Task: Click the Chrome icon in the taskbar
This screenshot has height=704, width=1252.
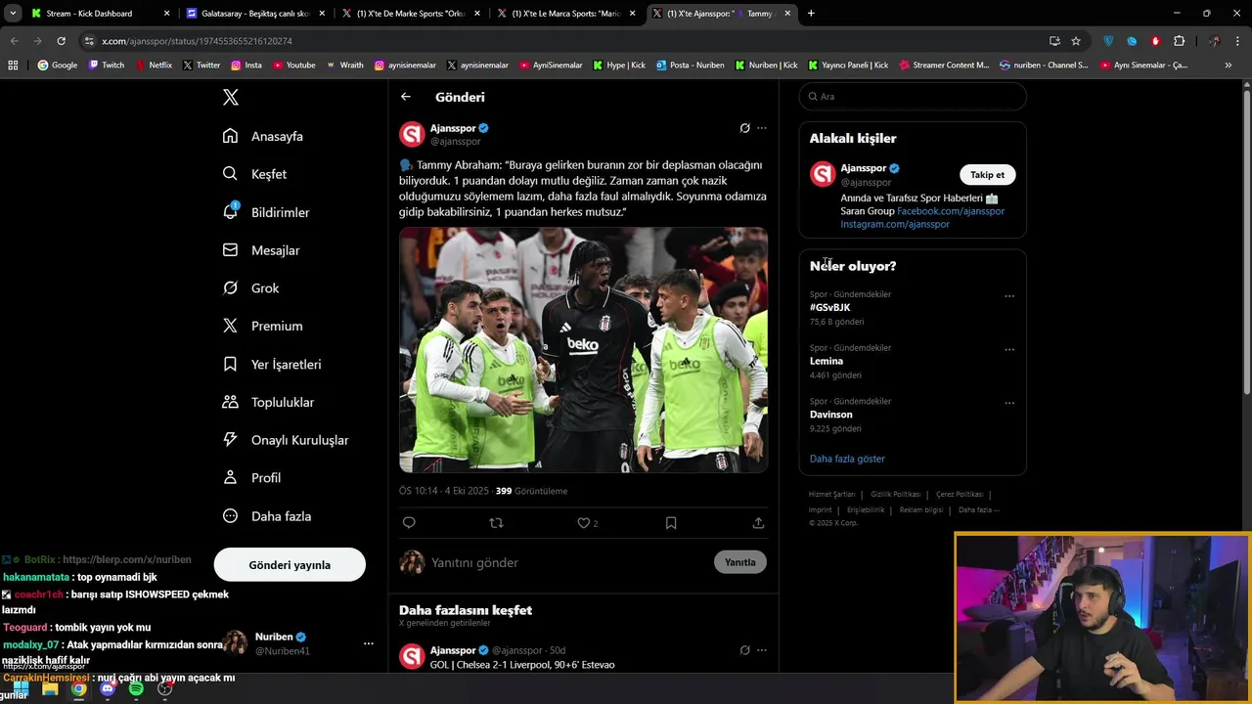Action: (x=78, y=688)
